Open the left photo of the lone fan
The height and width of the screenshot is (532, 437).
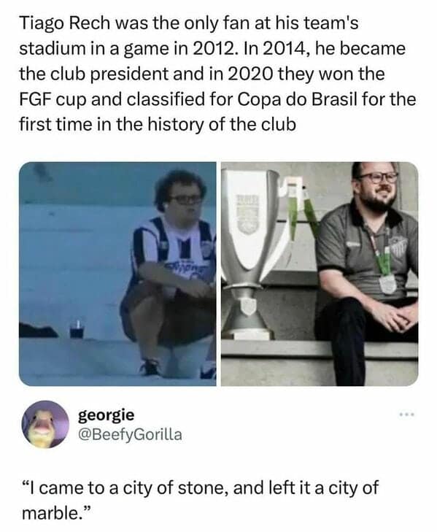coord(117,274)
